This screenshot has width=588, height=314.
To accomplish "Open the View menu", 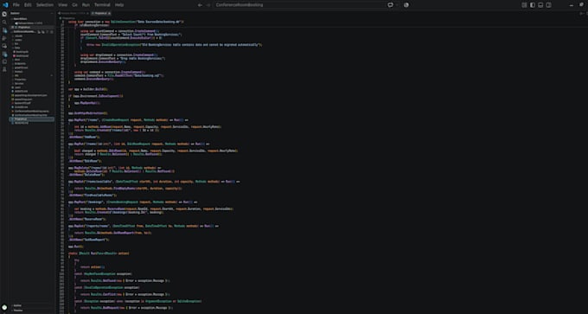I will [x=62, y=5].
